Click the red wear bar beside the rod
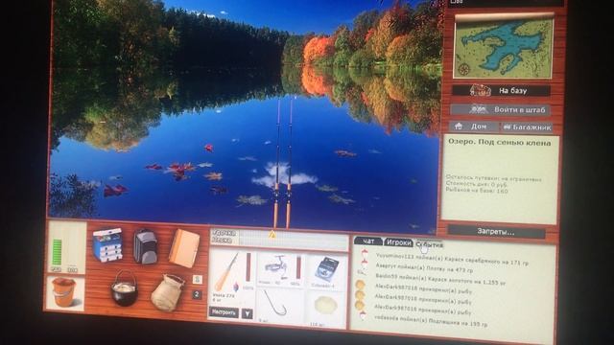614x345 pixels. 248,267
